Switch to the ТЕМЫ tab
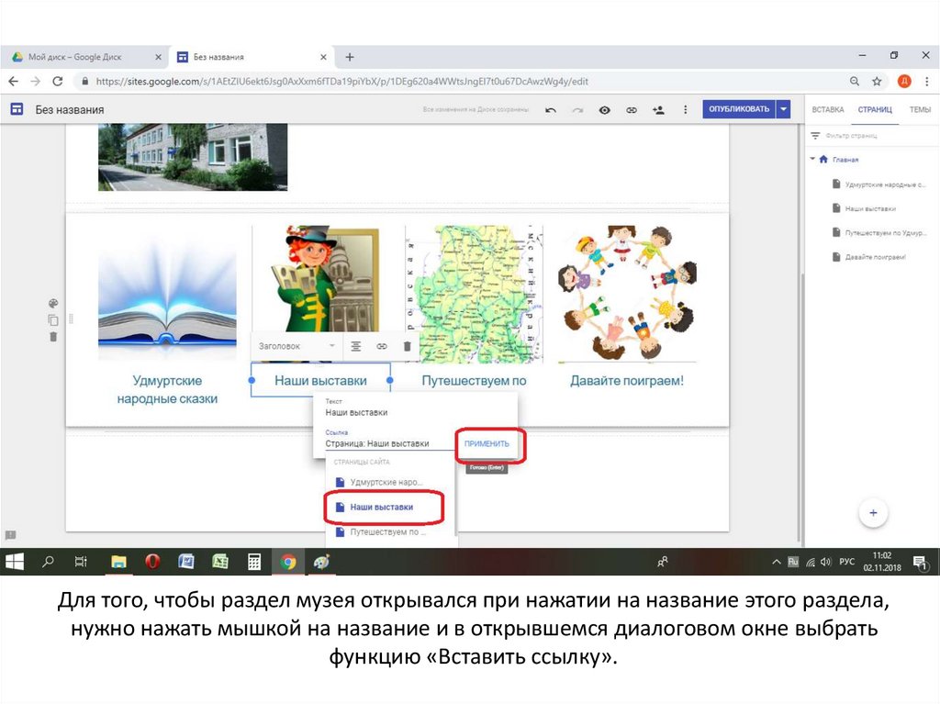 [919, 109]
